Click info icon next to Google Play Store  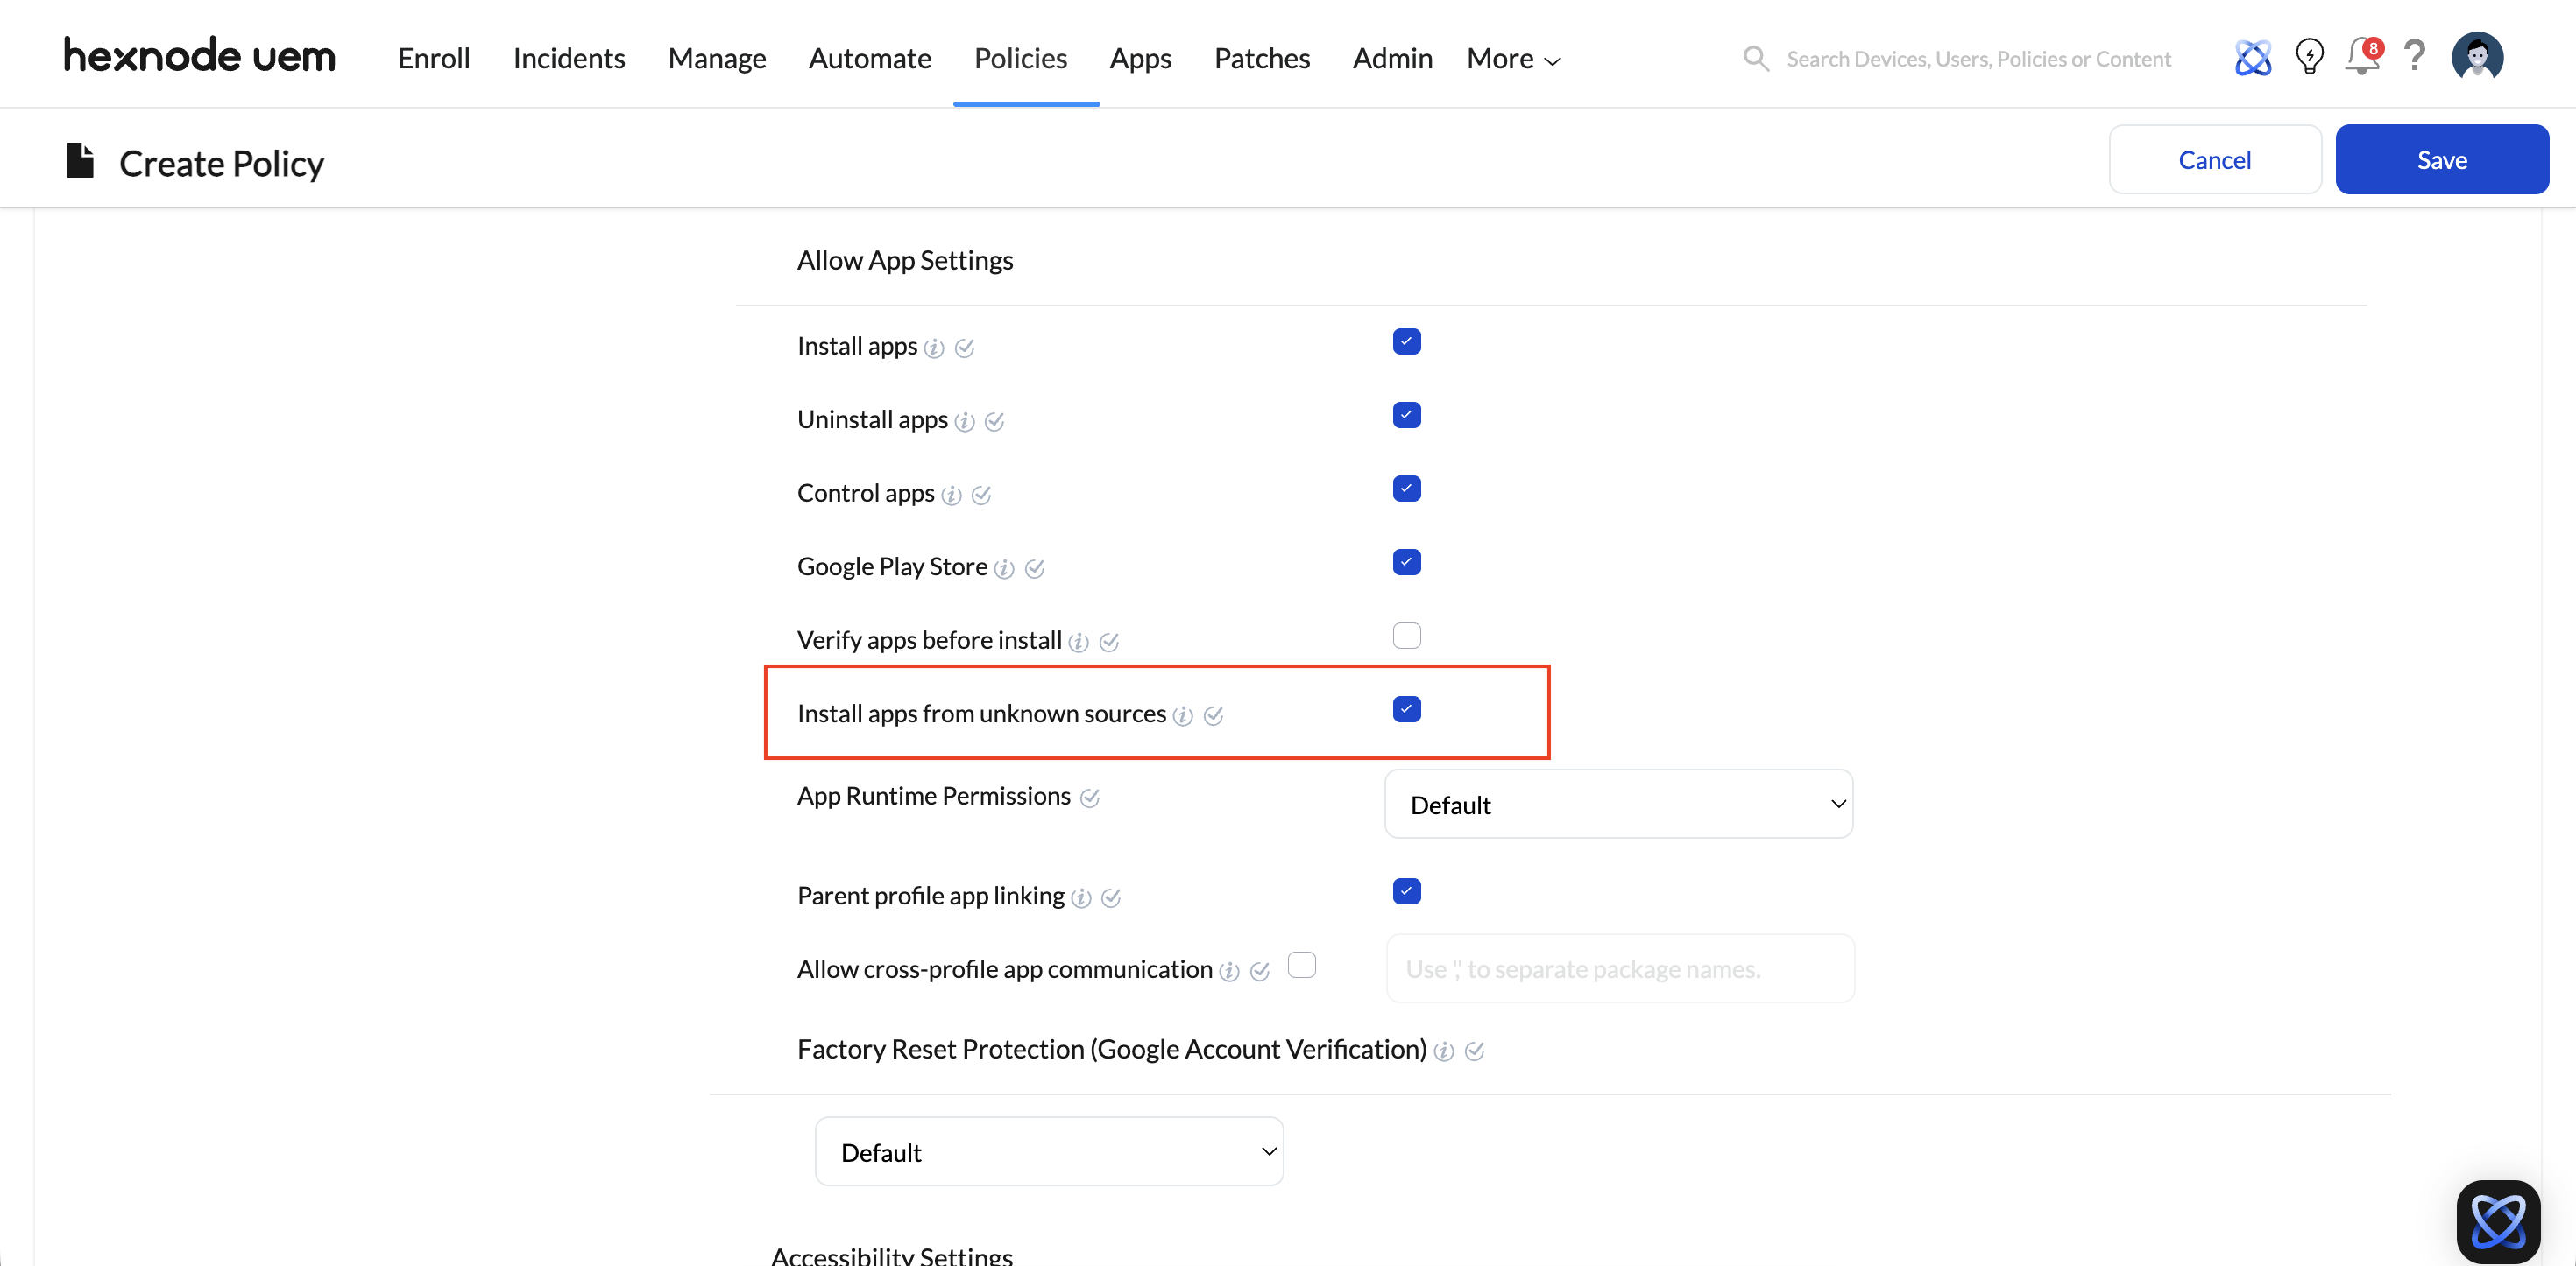[1004, 568]
